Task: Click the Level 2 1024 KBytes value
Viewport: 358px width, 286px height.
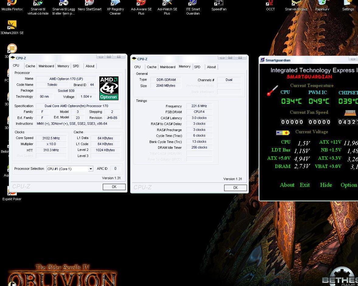Action: tap(105, 150)
